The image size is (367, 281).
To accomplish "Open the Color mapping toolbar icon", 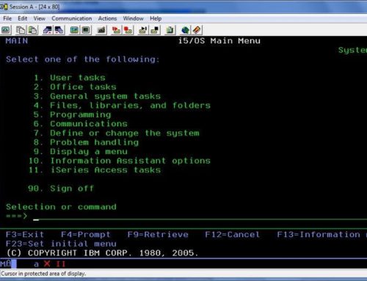I will point(86,30).
